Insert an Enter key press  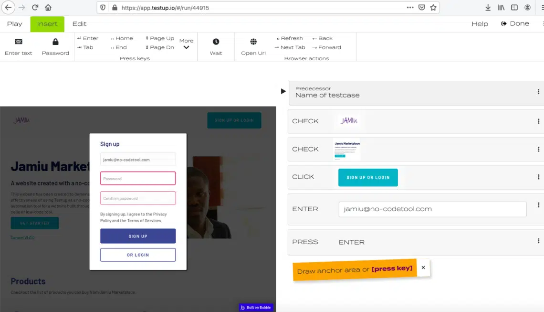[88, 38]
